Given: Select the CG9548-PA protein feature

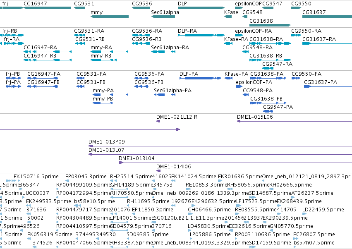Looking at the screenshot, I should 246,95.
